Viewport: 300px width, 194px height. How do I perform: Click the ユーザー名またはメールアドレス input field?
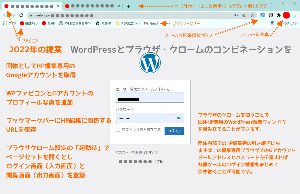[150, 98]
